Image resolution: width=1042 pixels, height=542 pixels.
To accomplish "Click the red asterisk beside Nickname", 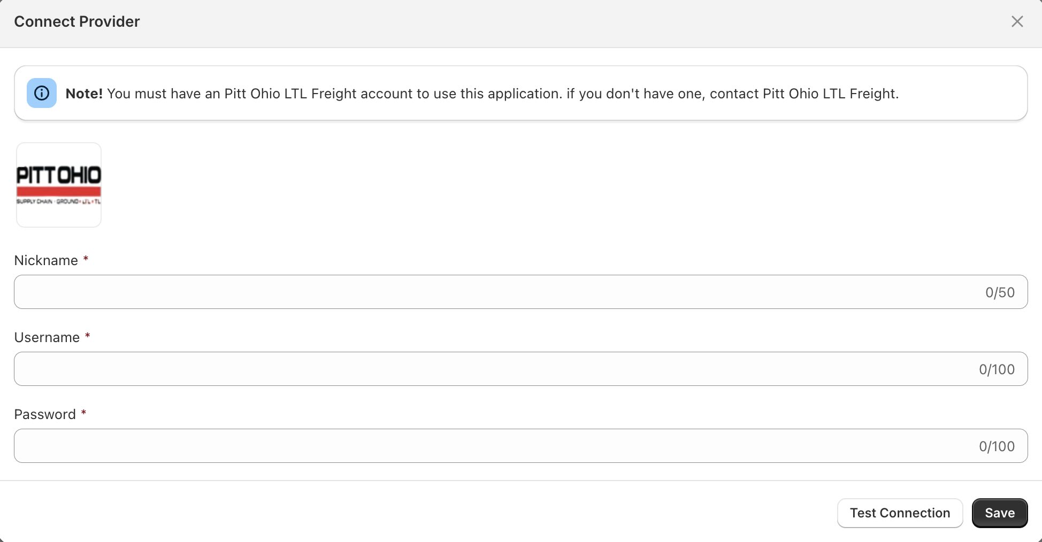I will pyautogui.click(x=86, y=259).
